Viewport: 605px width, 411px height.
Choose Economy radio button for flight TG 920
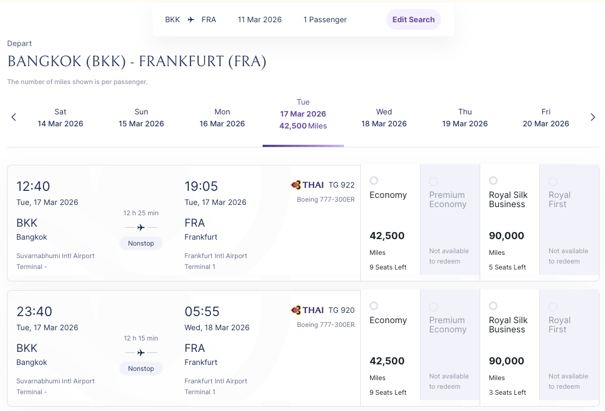(374, 306)
